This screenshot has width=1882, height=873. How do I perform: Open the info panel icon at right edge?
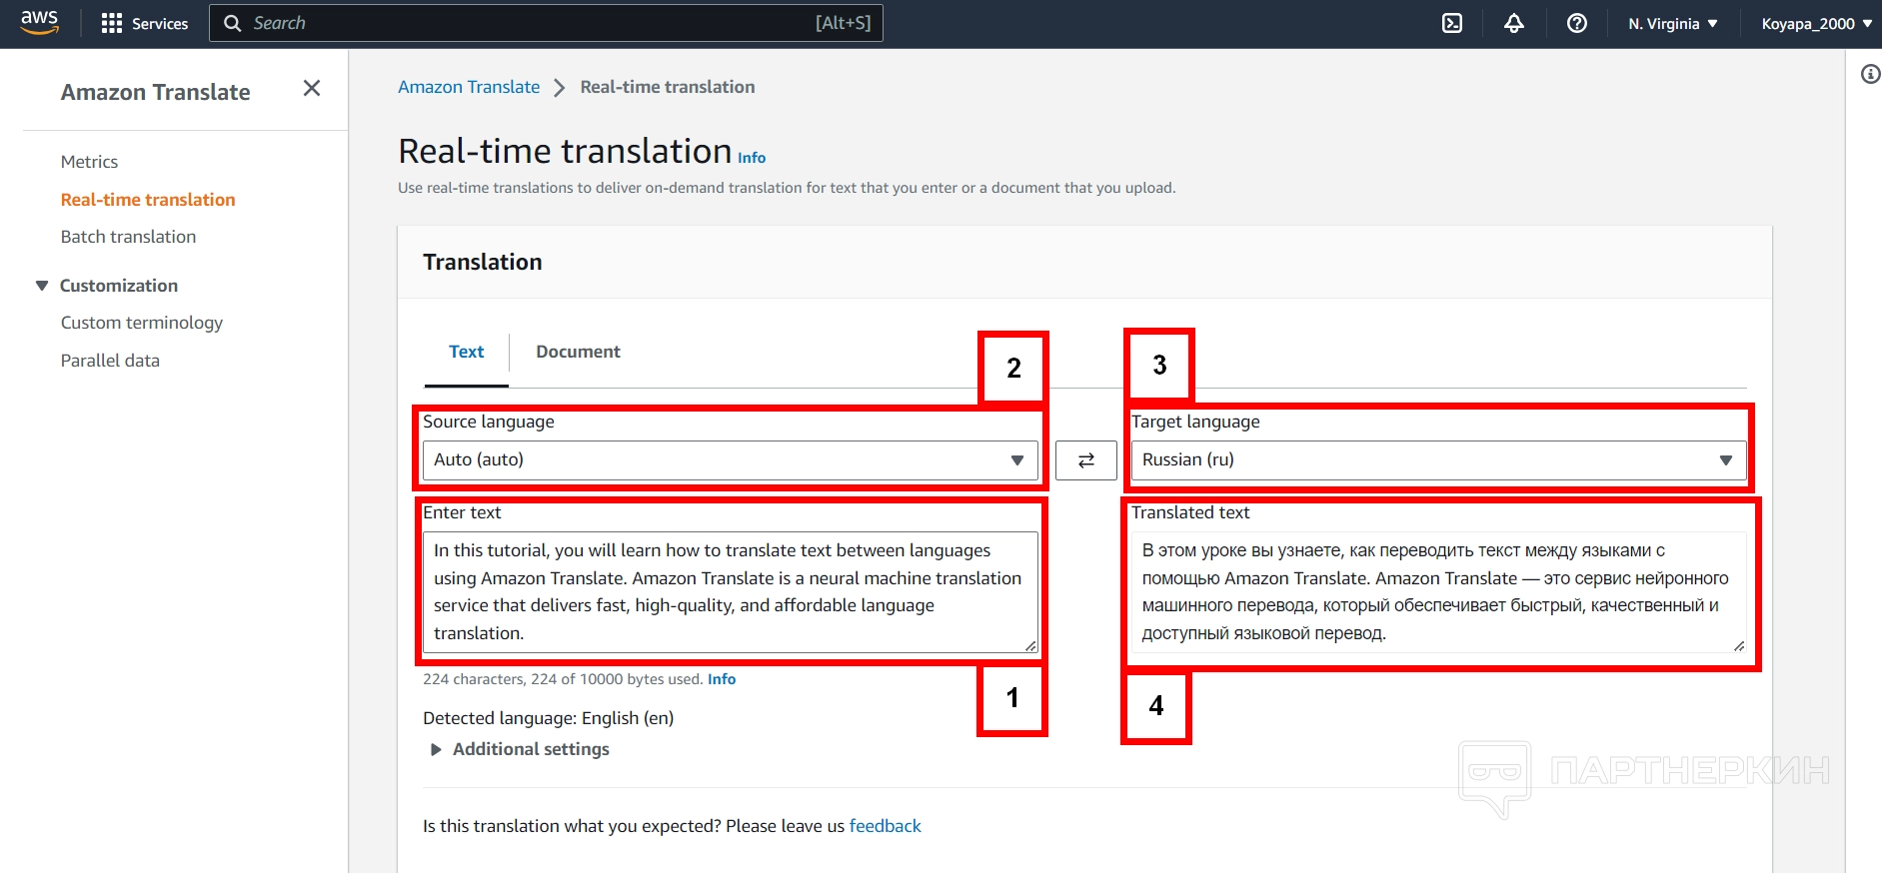tap(1870, 74)
